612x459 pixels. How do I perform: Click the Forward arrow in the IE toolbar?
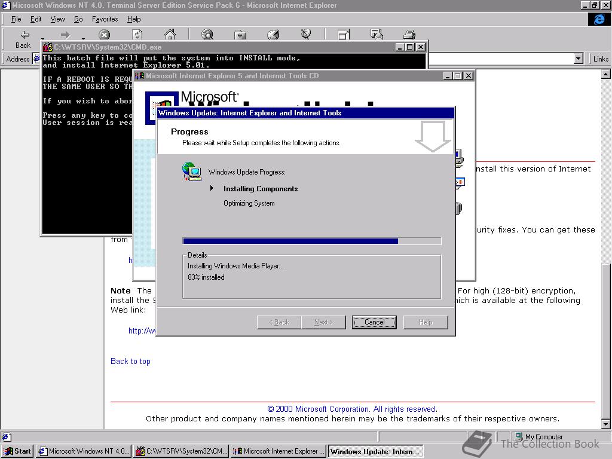pos(65,35)
